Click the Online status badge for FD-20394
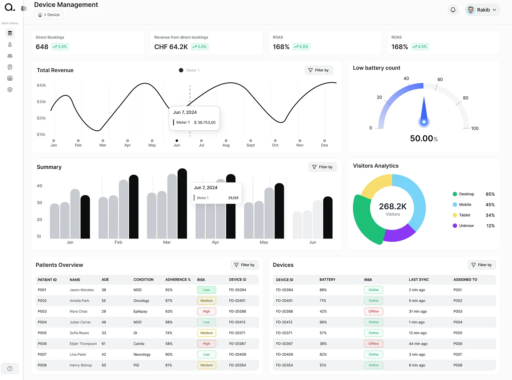 click(373, 290)
